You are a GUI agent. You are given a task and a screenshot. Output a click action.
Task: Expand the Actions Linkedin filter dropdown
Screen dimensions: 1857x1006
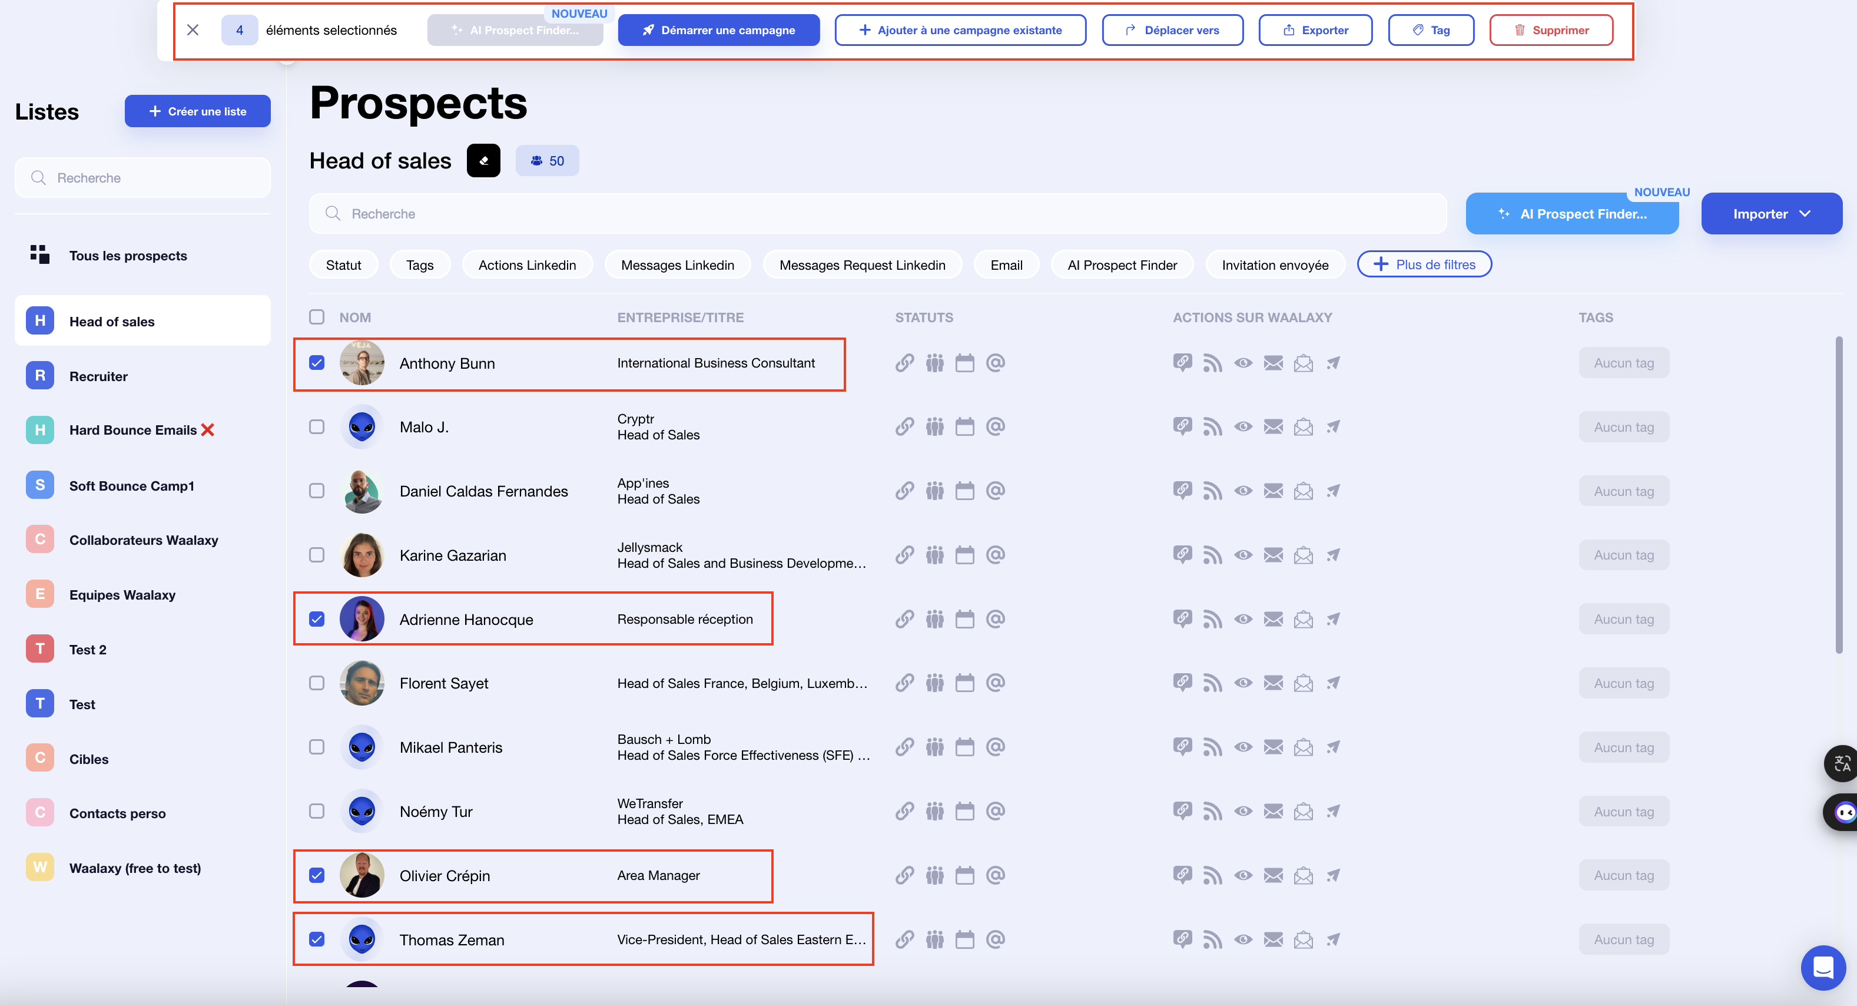tap(526, 264)
